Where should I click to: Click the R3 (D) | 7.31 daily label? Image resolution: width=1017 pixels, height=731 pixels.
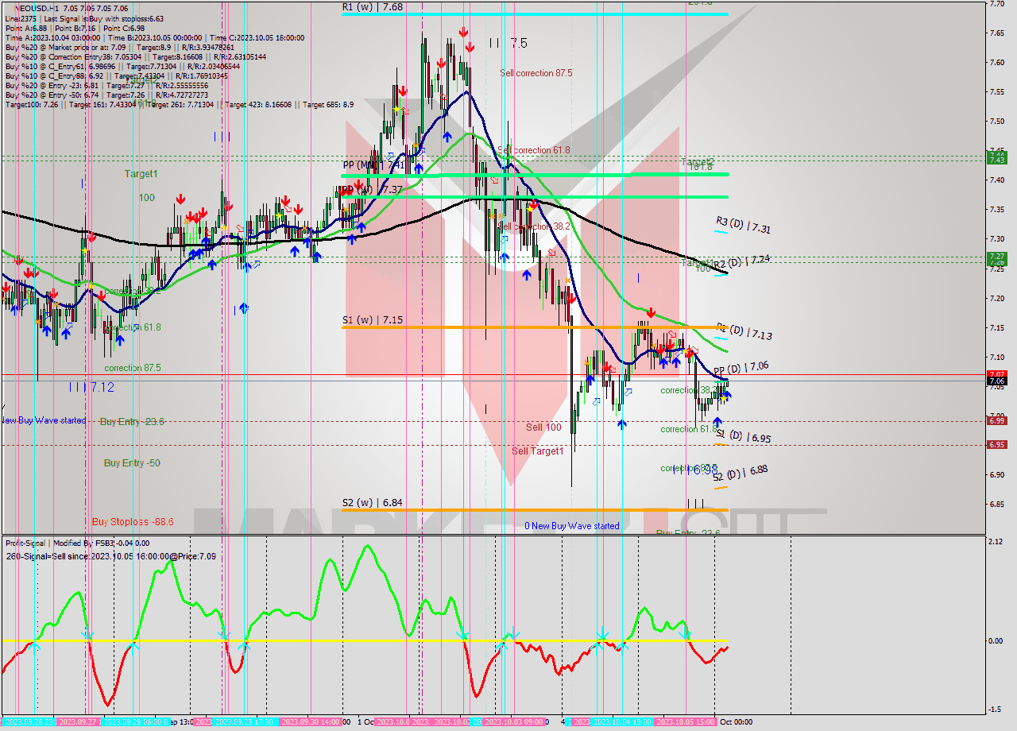click(x=743, y=225)
